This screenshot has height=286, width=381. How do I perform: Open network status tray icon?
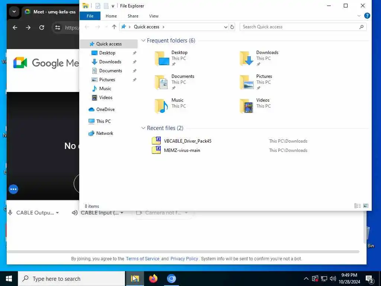tap(324, 279)
